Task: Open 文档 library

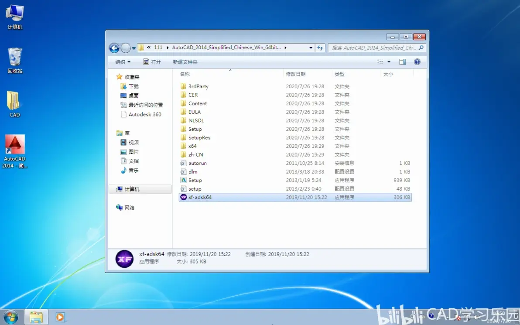Action: (133, 161)
